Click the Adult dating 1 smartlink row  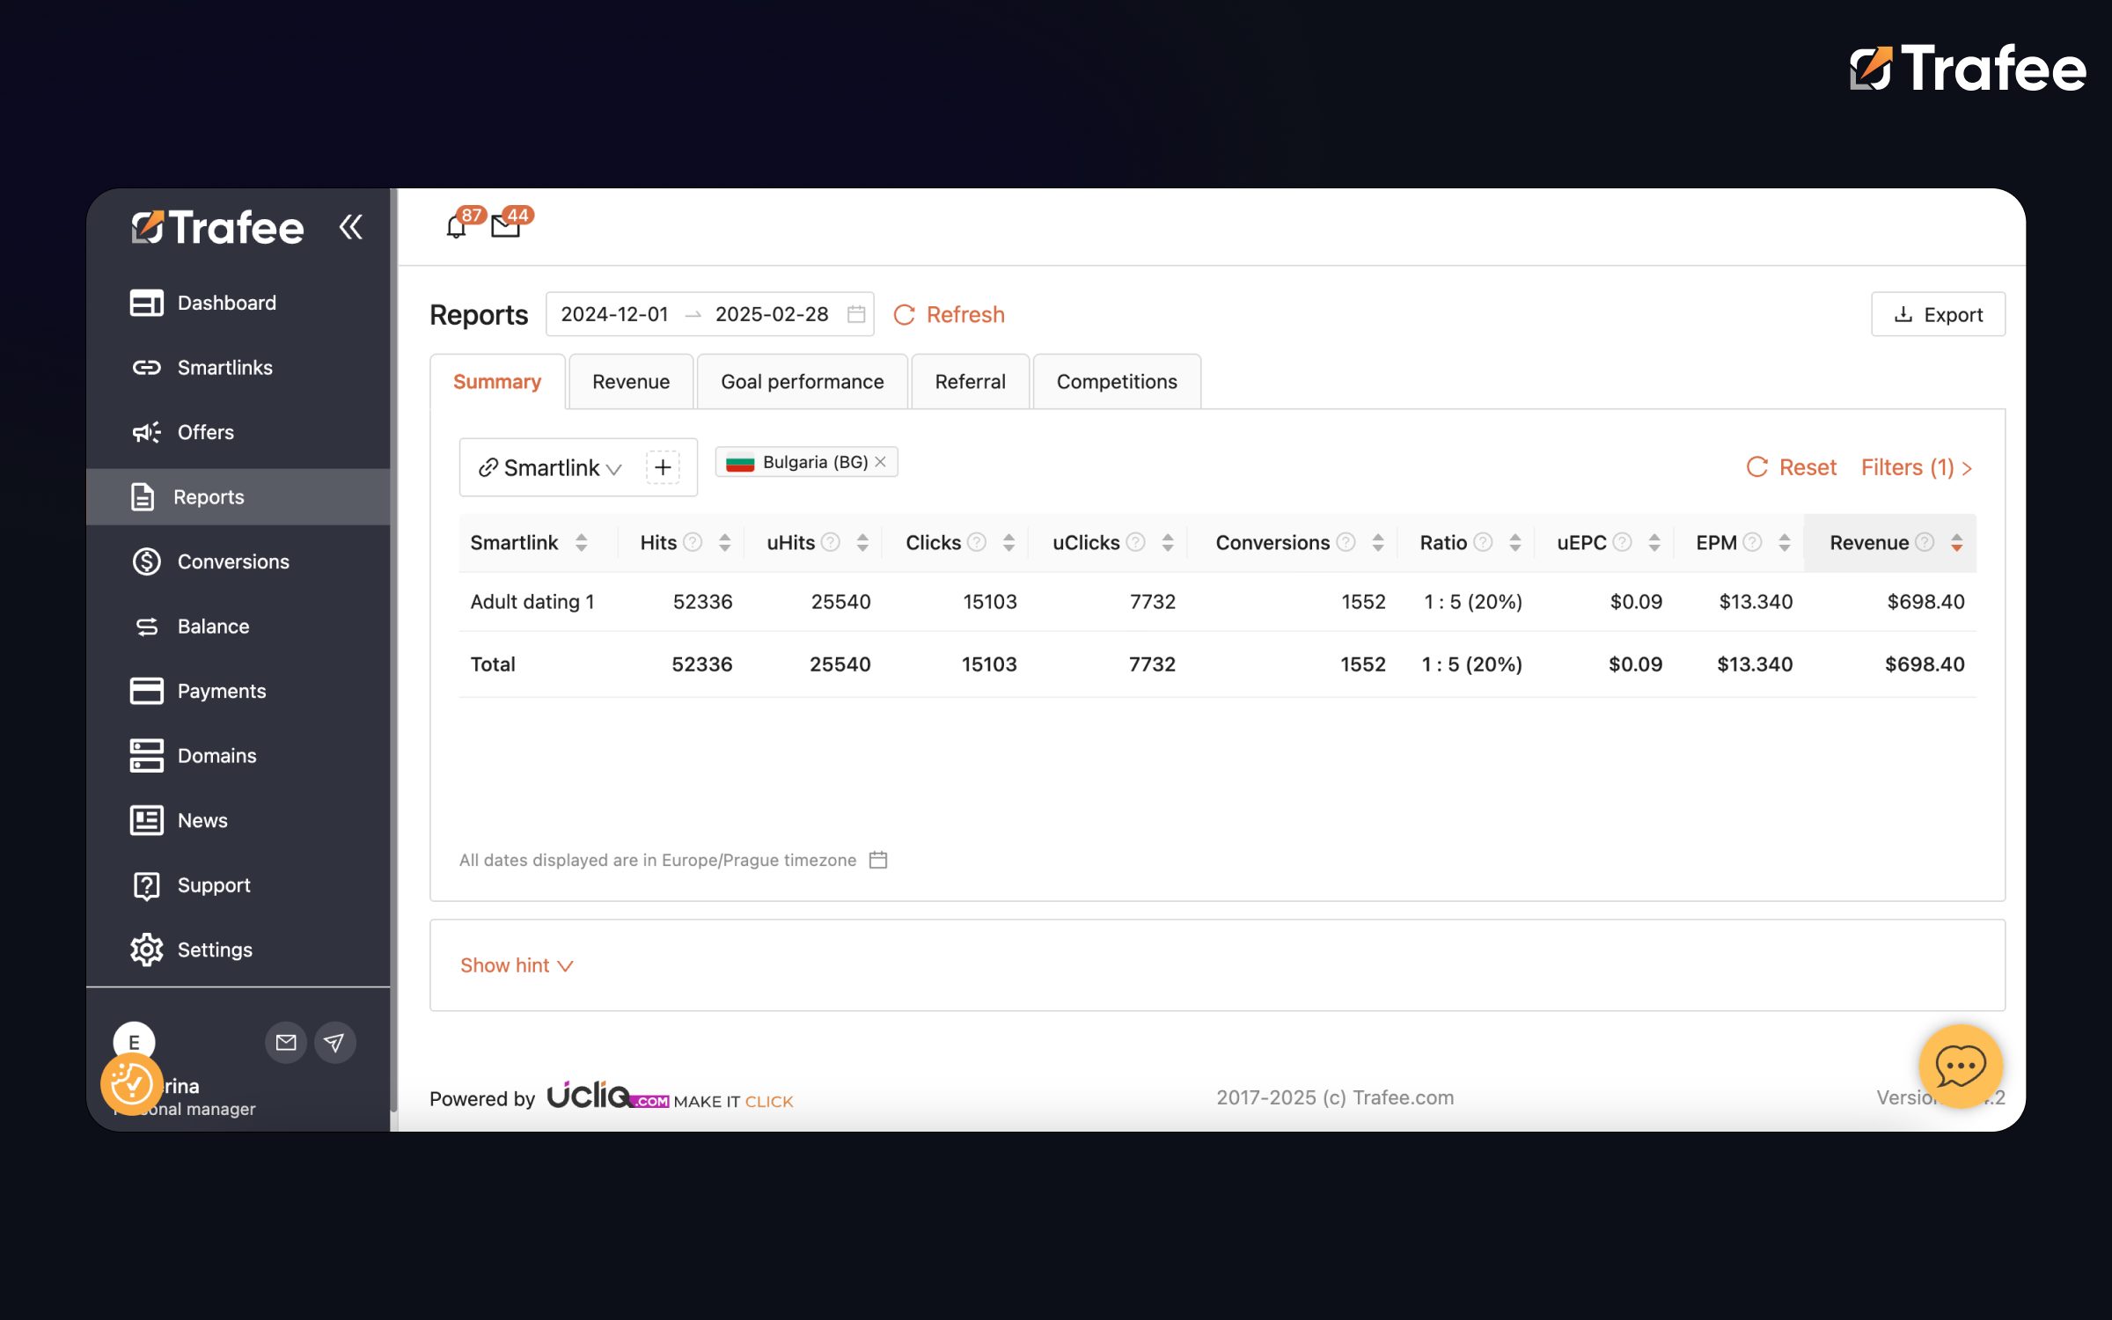(x=1217, y=602)
